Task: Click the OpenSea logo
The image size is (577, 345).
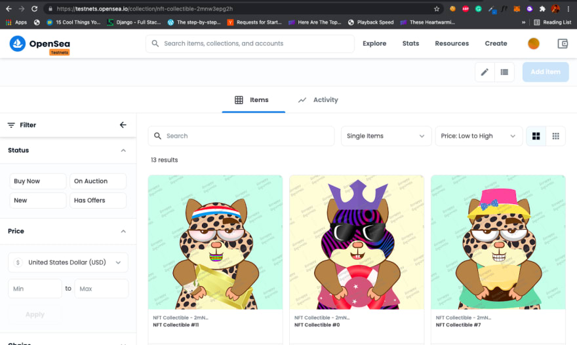Action: click(x=39, y=44)
